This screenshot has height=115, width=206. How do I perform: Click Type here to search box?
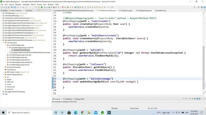click(x=29, y=112)
